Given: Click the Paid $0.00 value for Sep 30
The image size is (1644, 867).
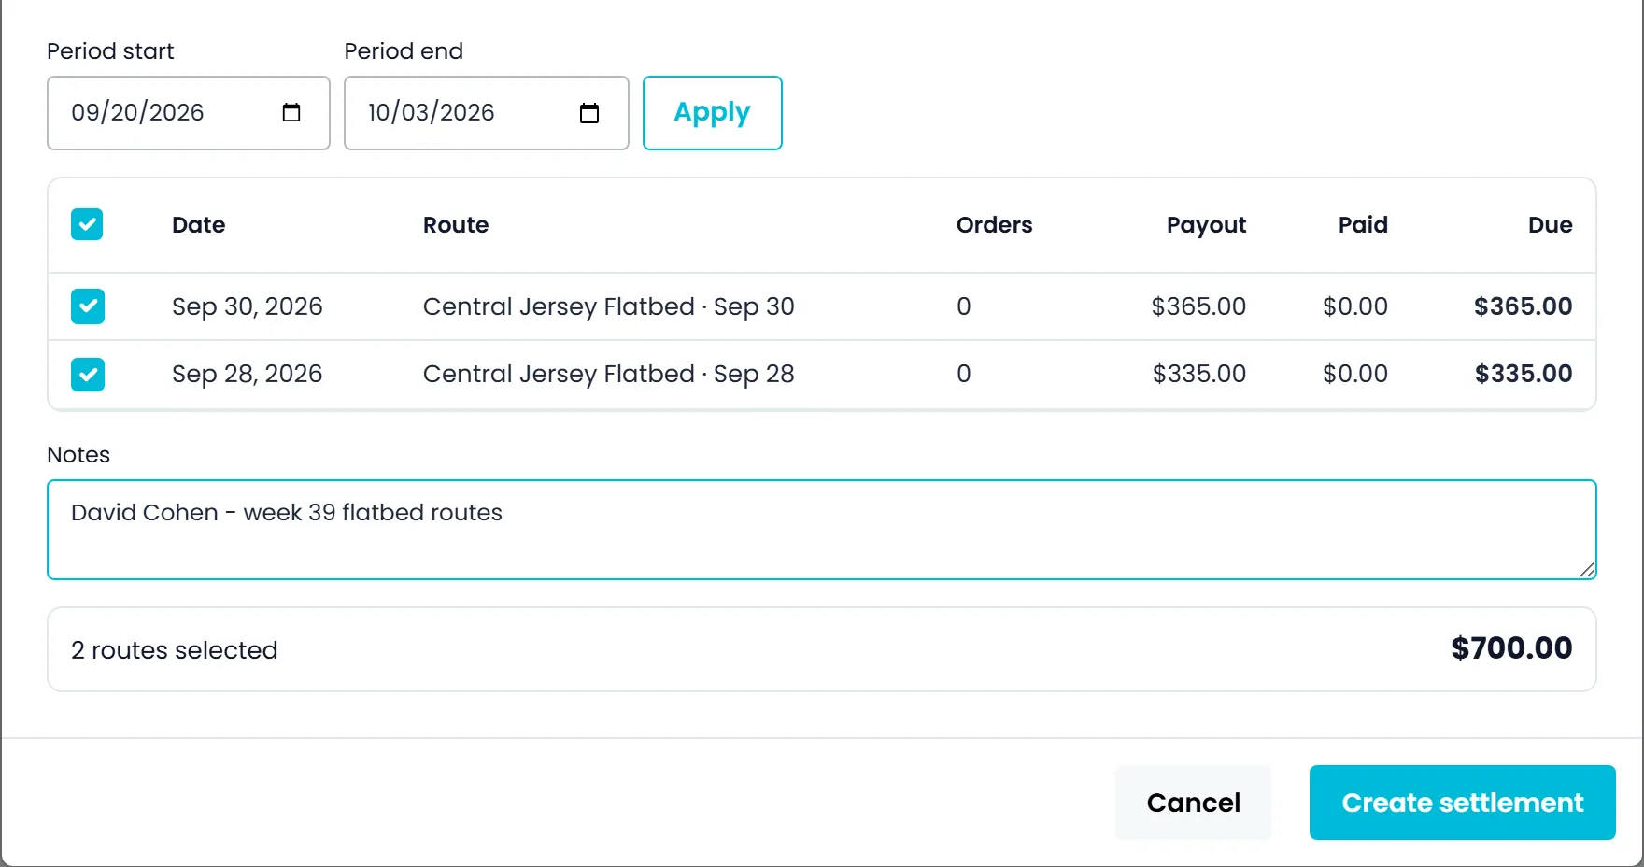Looking at the screenshot, I should tap(1355, 306).
